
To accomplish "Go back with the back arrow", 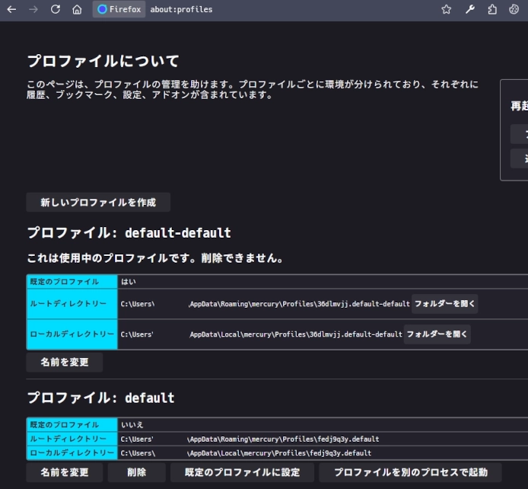I will click(x=11, y=9).
